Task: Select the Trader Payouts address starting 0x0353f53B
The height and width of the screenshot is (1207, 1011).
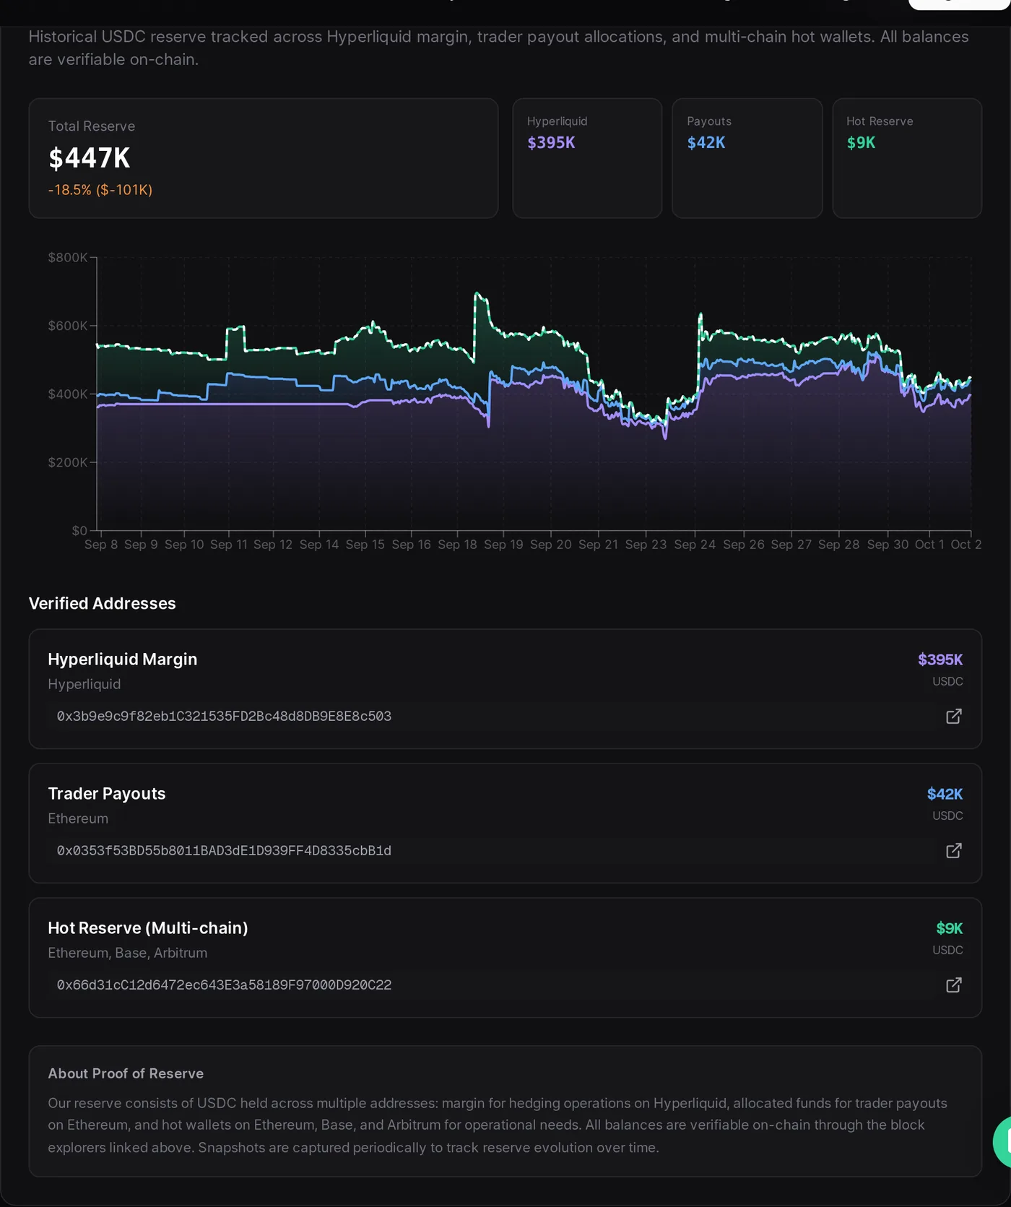Action: pos(224,850)
